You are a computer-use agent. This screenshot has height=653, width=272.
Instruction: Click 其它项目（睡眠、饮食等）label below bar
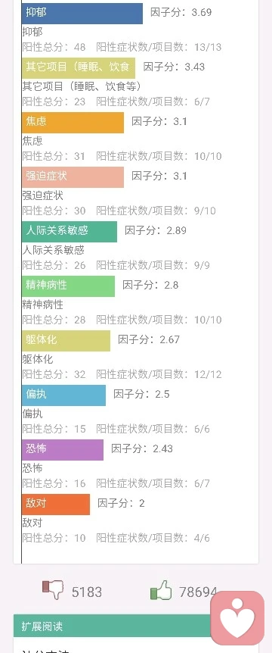[82, 86]
